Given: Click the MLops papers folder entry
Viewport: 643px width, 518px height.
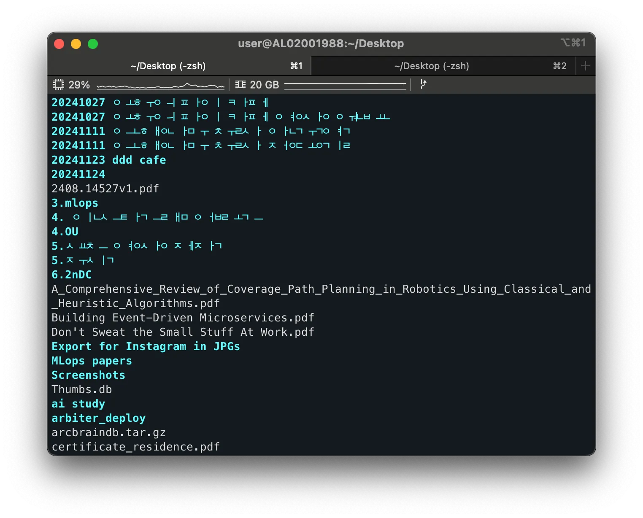Looking at the screenshot, I should (x=91, y=361).
